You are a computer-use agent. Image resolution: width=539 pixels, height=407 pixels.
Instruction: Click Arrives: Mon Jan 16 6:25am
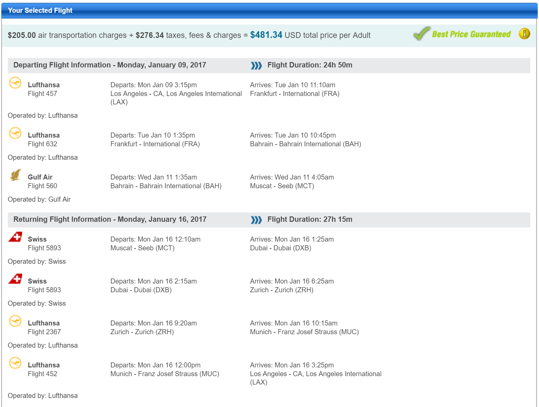point(292,281)
